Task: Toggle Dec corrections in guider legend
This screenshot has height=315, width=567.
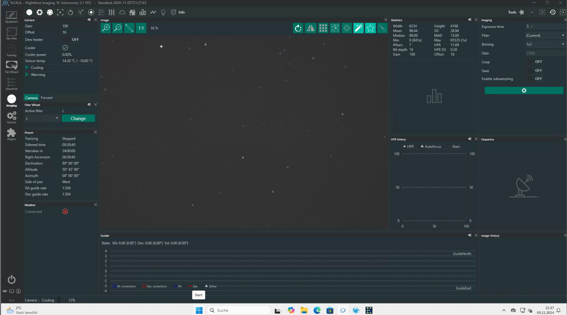Action: 155,286
